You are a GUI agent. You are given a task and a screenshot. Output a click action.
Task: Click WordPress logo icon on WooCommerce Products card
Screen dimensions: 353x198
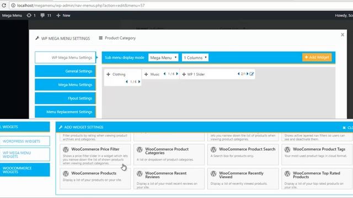tap(66, 173)
